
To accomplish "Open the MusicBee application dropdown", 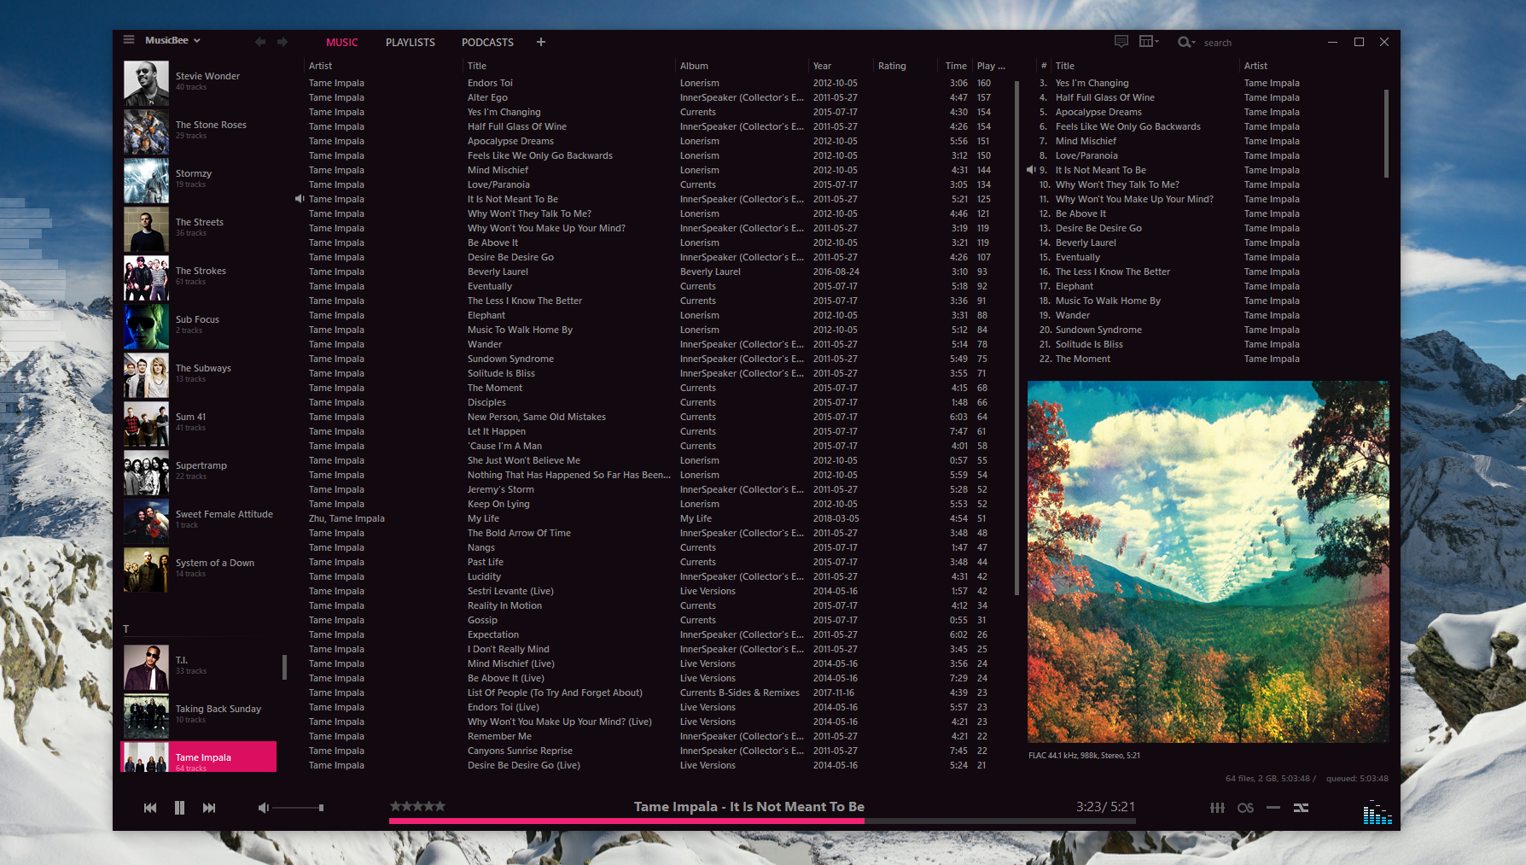I will [x=172, y=40].
